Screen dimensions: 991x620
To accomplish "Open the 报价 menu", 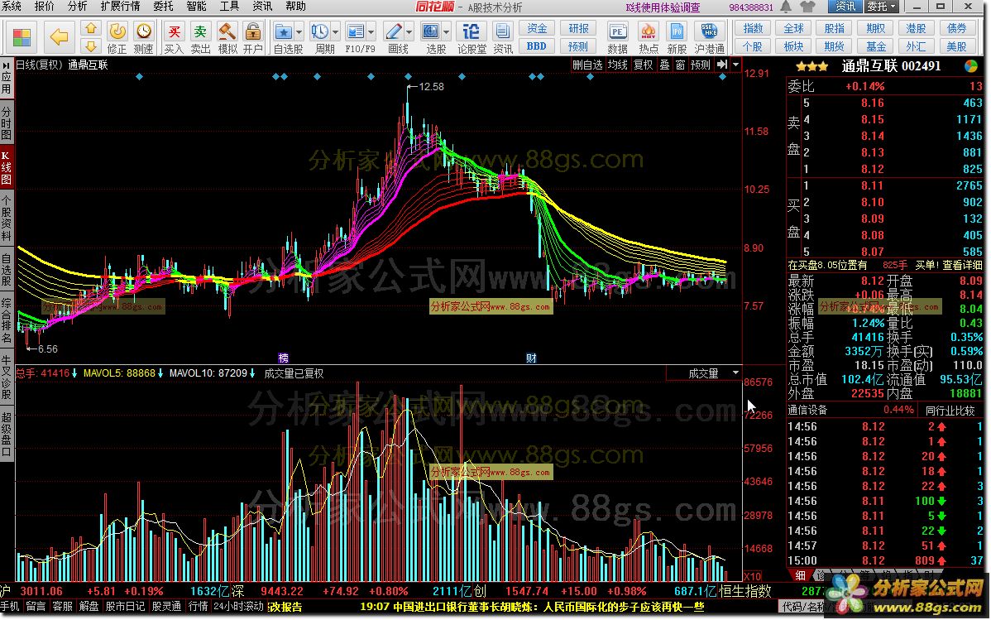I will pyautogui.click(x=44, y=7).
